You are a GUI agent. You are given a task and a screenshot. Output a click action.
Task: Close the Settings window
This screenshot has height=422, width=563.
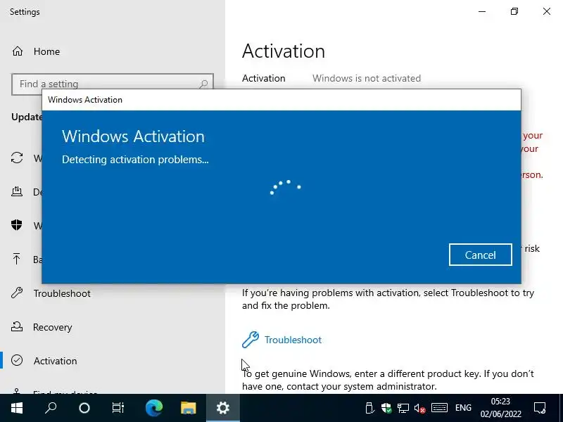pyautogui.click(x=547, y=11)
